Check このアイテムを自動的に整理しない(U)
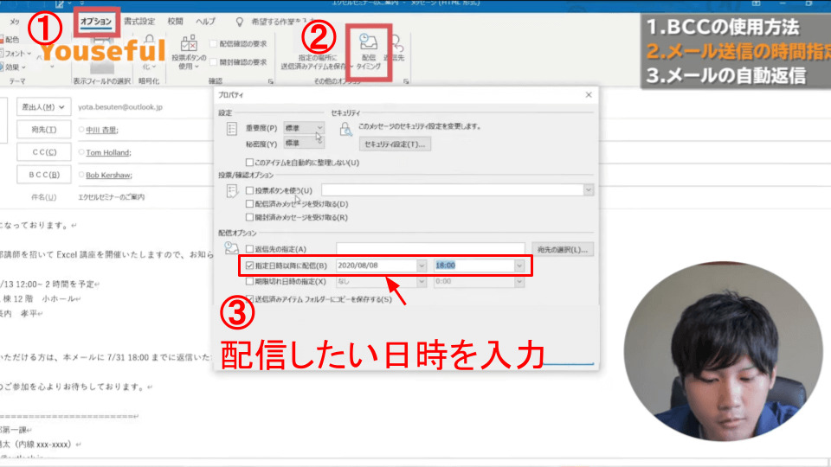The width and height of the screenshot is (831, 467). [249, 163]
